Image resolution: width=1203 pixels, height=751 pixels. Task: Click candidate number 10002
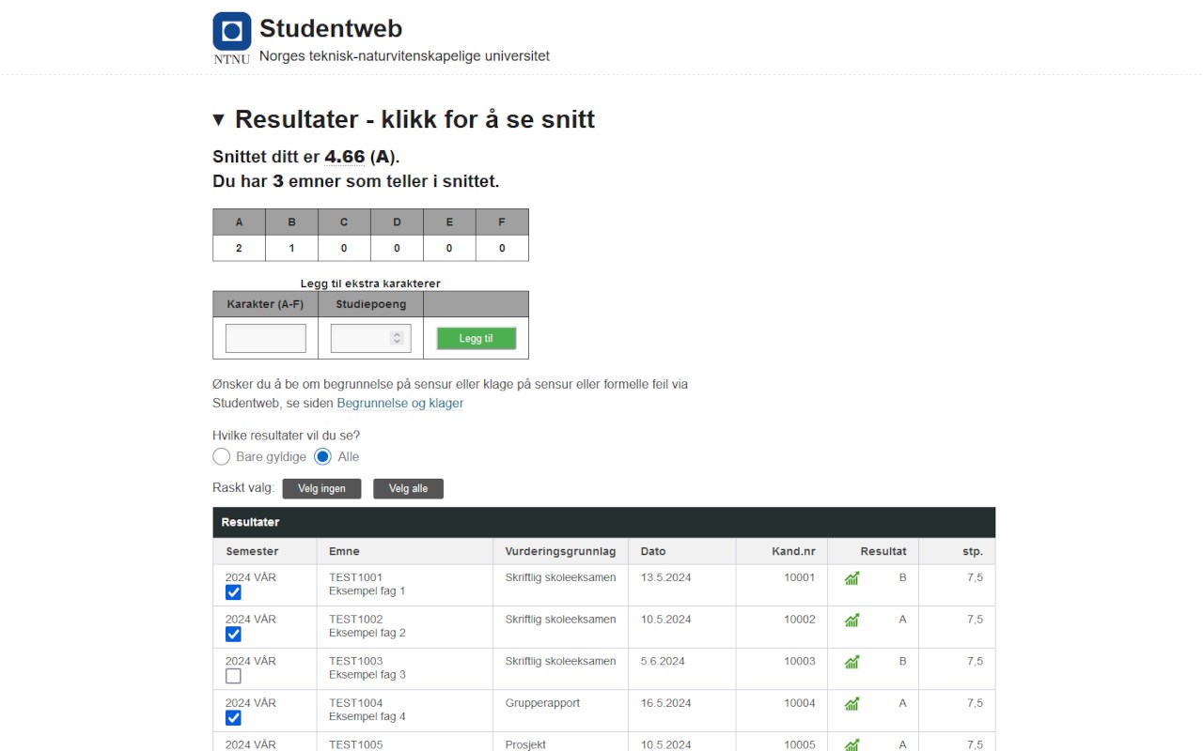[x=800, y=620]
